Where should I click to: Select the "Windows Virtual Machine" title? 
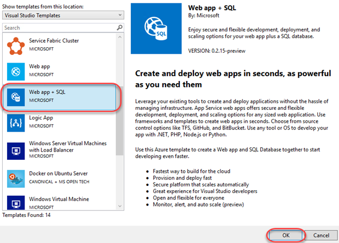[x=59, y=199]
